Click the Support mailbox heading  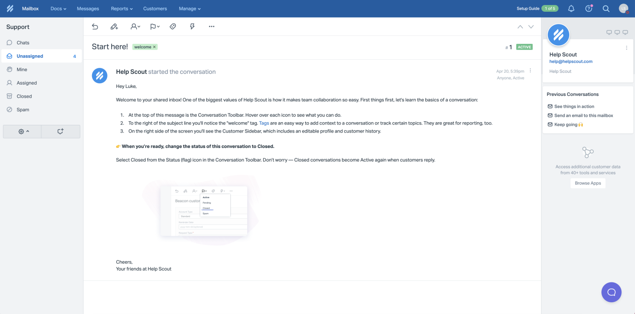[x=18, y=27]
